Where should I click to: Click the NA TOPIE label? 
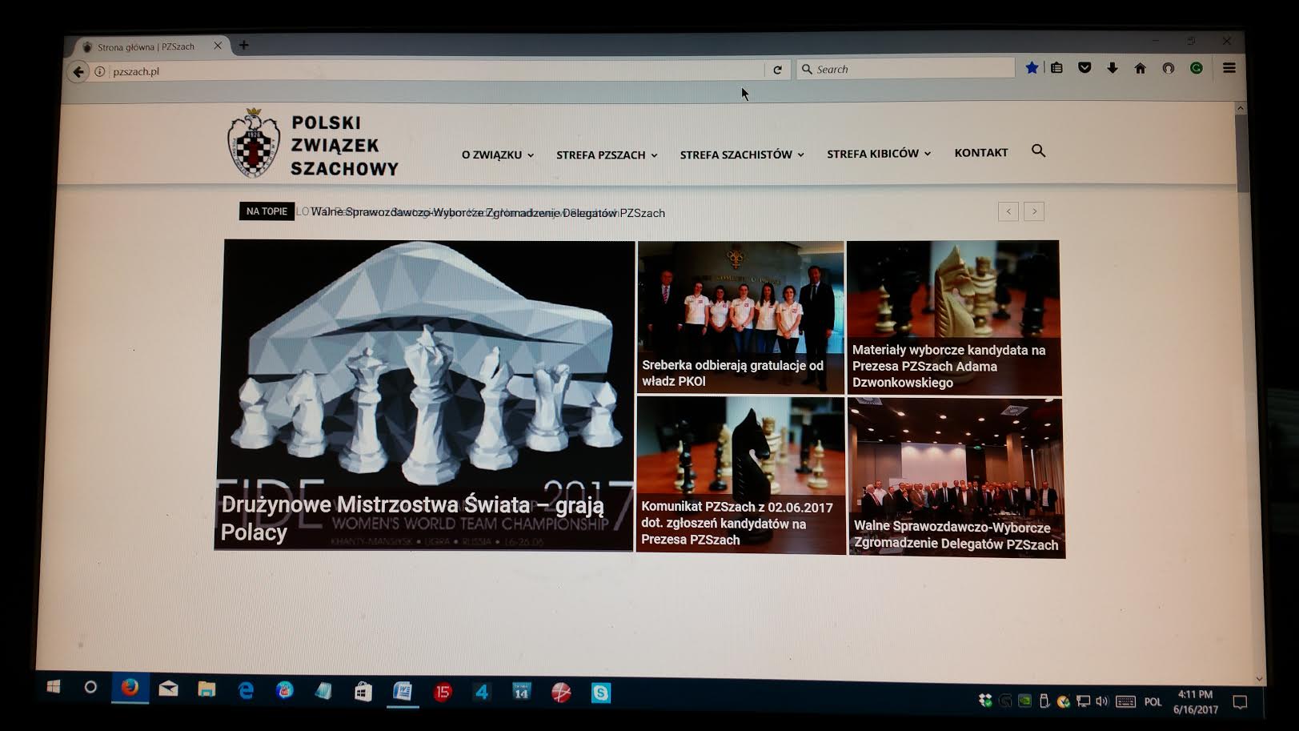point(267,211)
